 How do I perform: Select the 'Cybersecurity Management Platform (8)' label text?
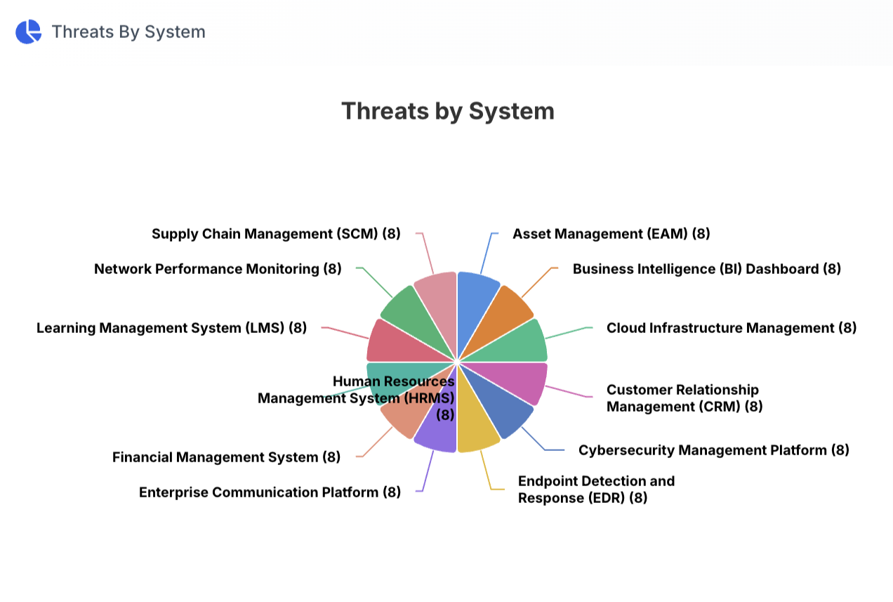tap(713, 450)
